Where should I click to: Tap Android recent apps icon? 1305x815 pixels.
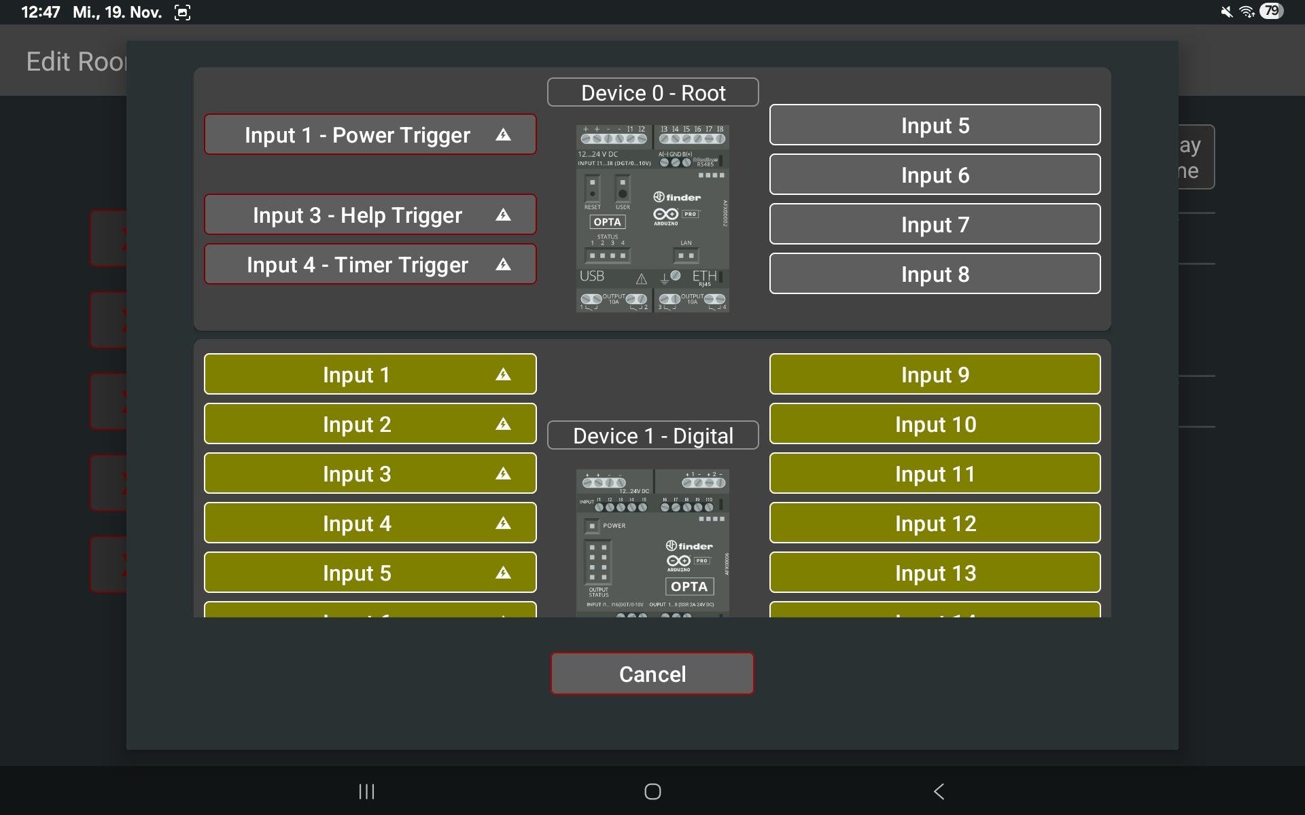[x=366, y=791]
